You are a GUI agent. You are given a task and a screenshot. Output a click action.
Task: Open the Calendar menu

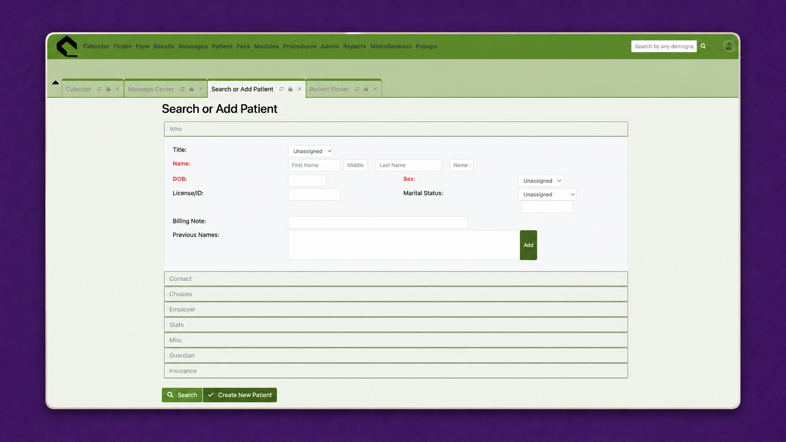96,47
